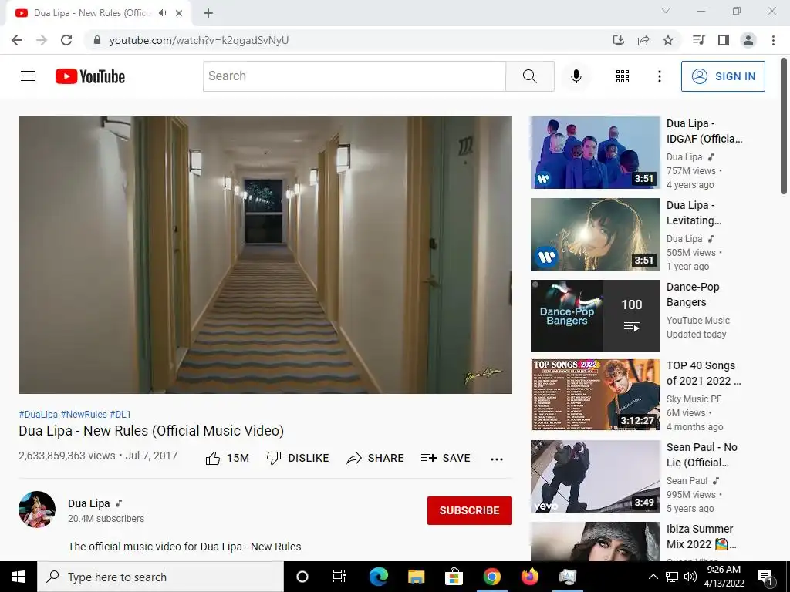This screenshot has height=592, width=790.
Task: Open Chrome media controls icon
Action: coord(698,40)
